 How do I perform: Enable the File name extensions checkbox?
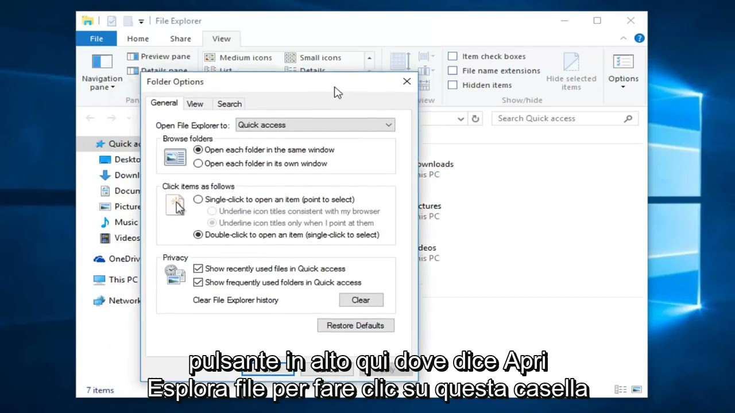[x=452, y=71]
